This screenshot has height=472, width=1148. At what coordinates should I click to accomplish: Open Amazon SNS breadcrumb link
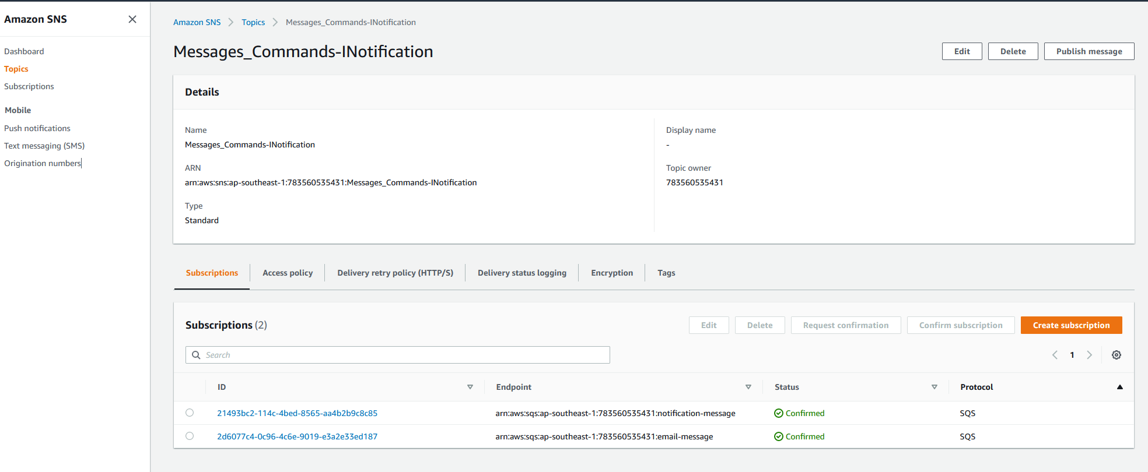(x=197, y=22)
